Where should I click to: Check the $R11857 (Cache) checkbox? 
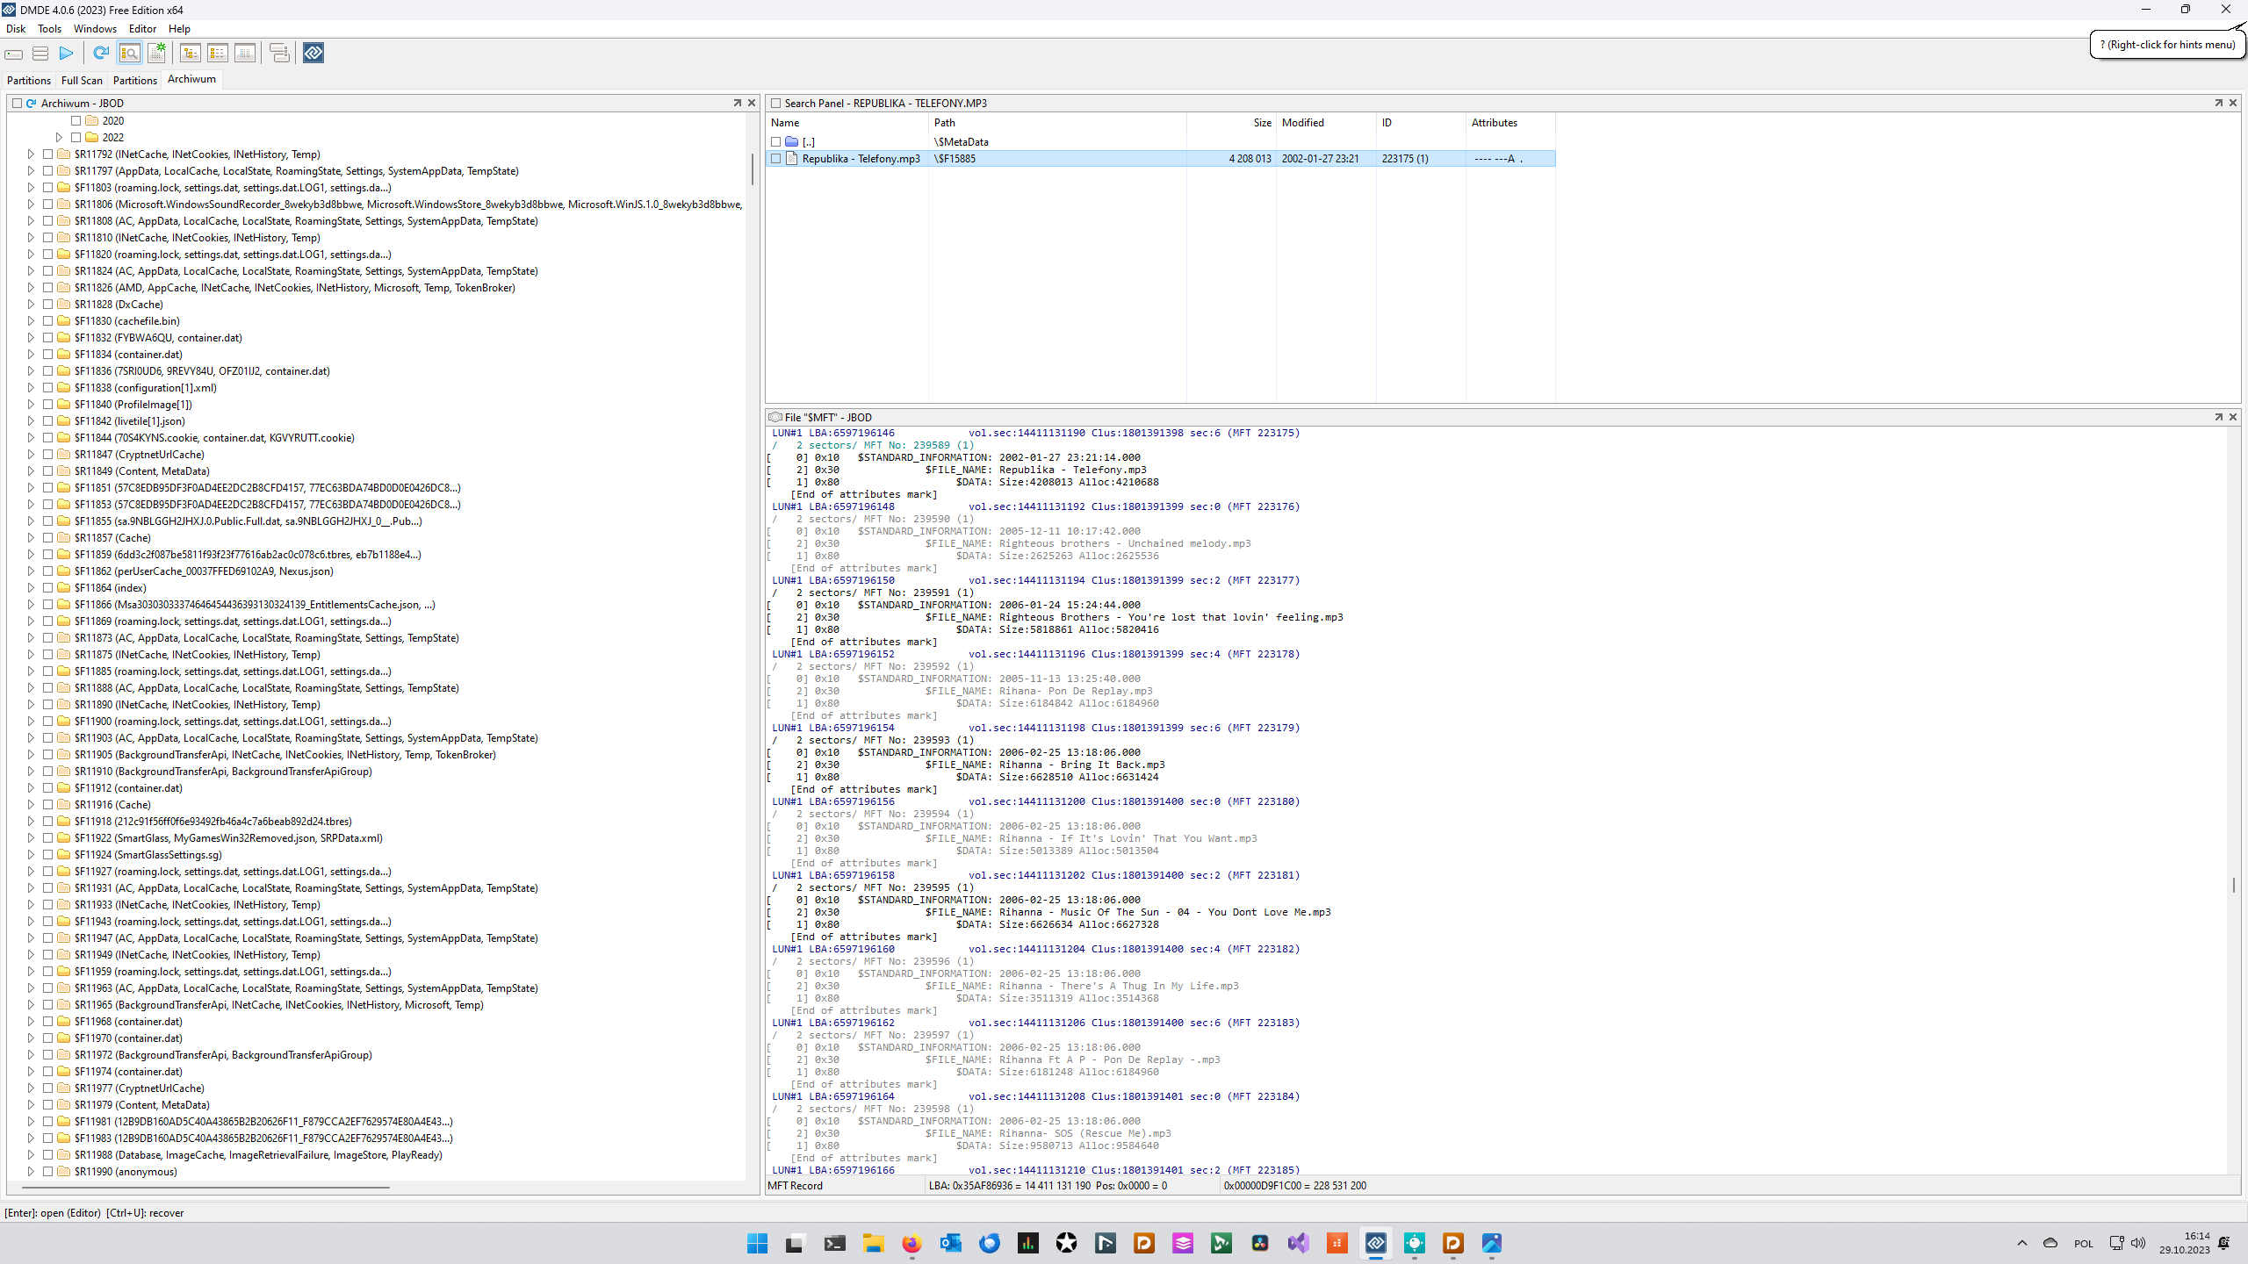tap(48, 538)
